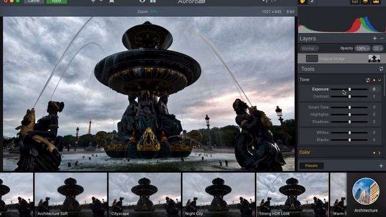Viewport: 386px width, 217px height.
Task: Remove layer with the minus icon
Action: [382, 39]
